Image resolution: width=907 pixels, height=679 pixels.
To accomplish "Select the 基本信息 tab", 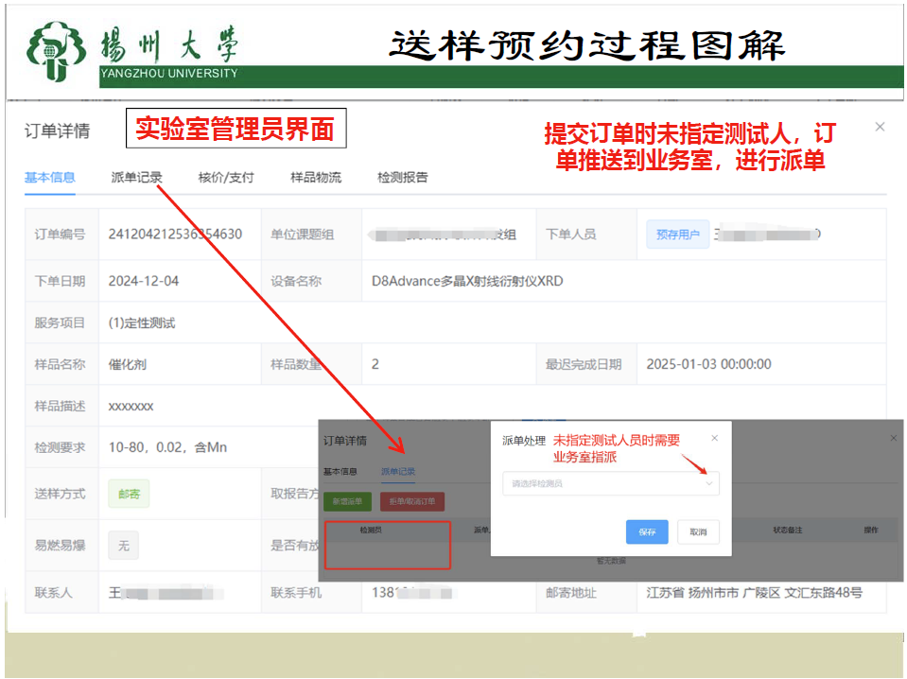I will tap(49, 177).
